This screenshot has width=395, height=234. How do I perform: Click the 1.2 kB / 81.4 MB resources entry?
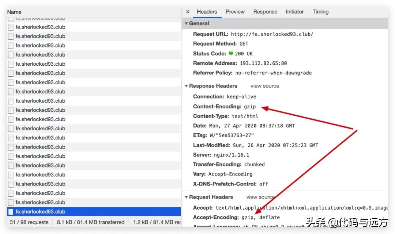157,222
